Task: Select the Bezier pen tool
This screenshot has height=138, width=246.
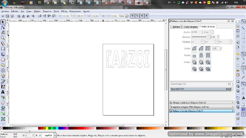Action: pos(3,81)
